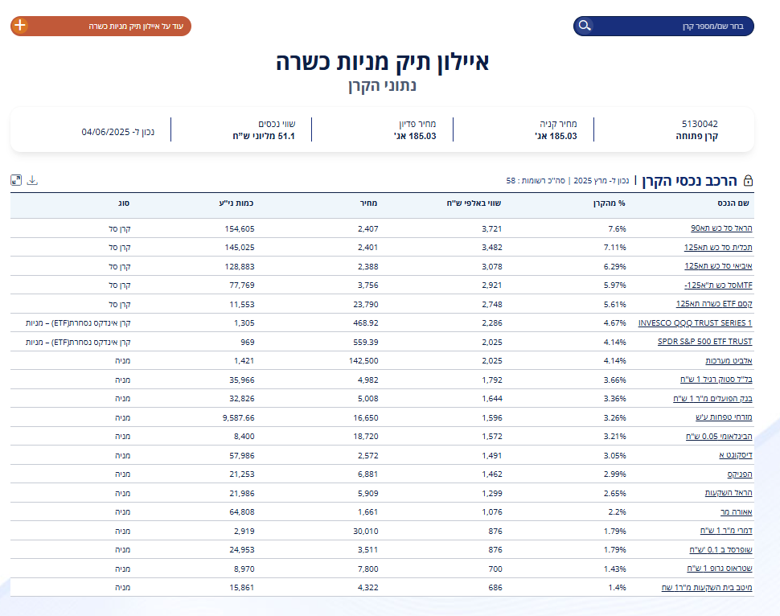This screenshot has height=616, width=780.
Task: Open the 'אלביט מערכות' asset link
Action: click(729, 361)
